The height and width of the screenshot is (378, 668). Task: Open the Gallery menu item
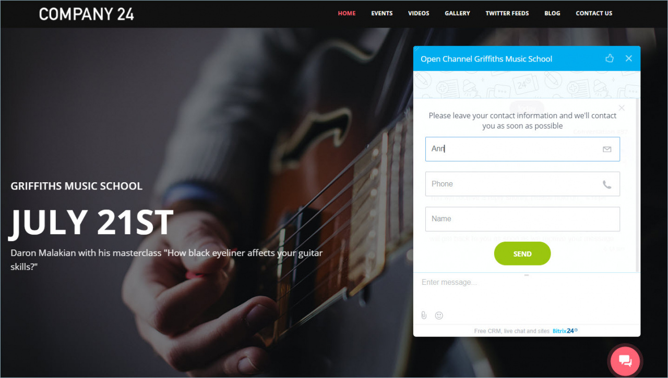point(457,14)
